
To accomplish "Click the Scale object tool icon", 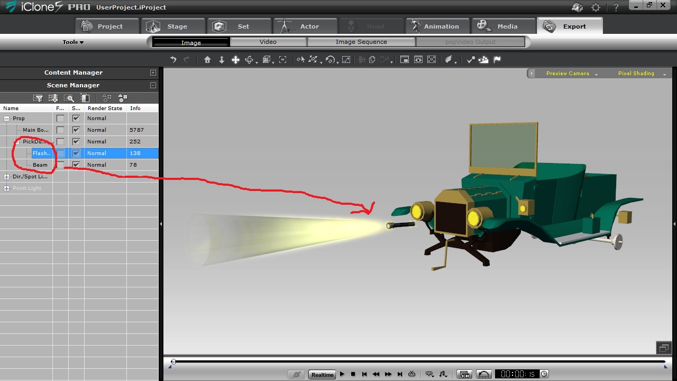I will [x=313, y=60].
